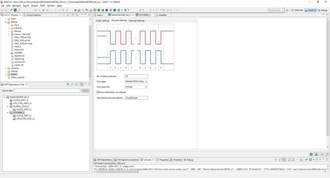Click the console down arrow next-error icon
Screen dimensions: 330x178
[x=276, y=160]
